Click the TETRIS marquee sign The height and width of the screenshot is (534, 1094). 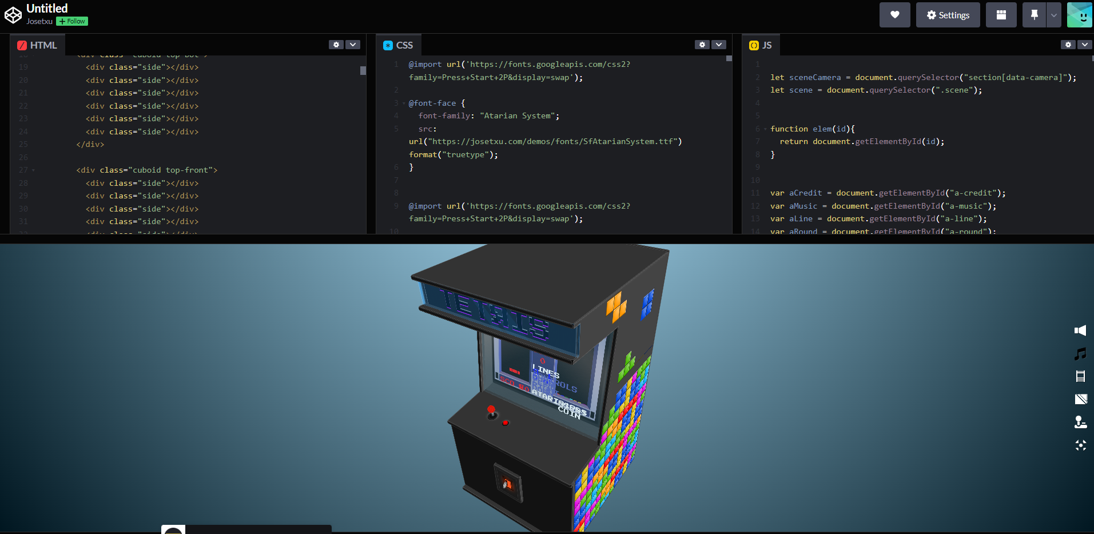496,316
